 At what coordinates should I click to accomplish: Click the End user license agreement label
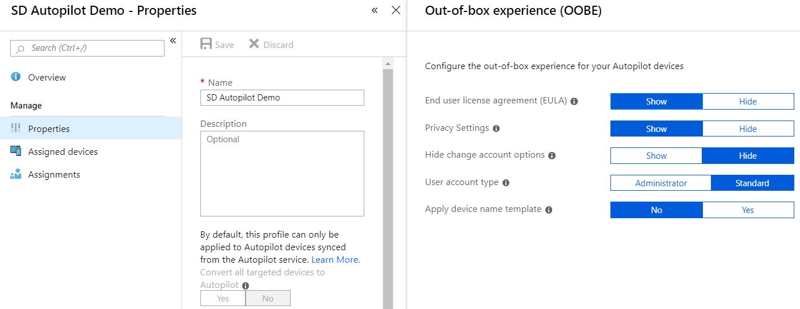[x=496, y=101]
